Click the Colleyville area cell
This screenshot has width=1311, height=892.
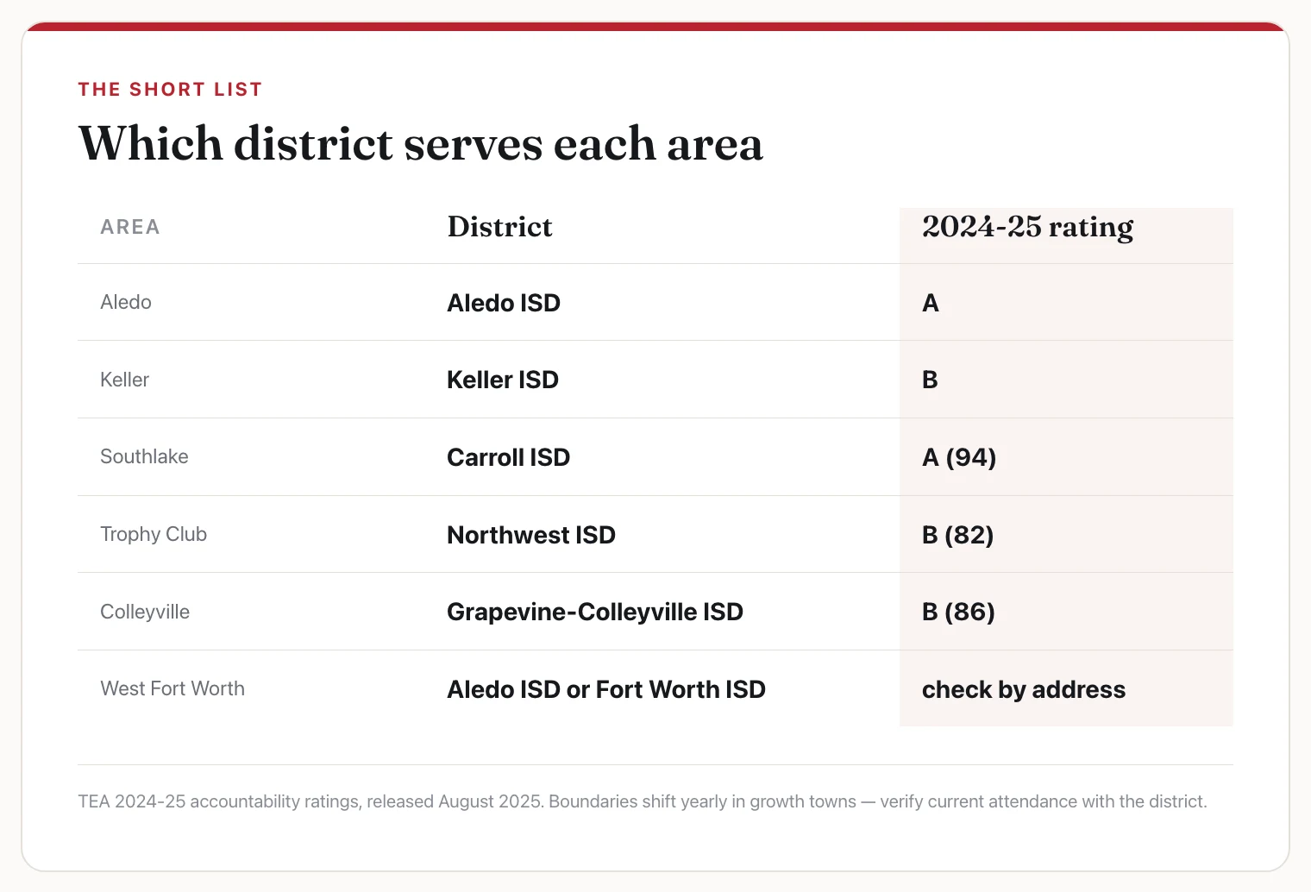tap(145, 612)
